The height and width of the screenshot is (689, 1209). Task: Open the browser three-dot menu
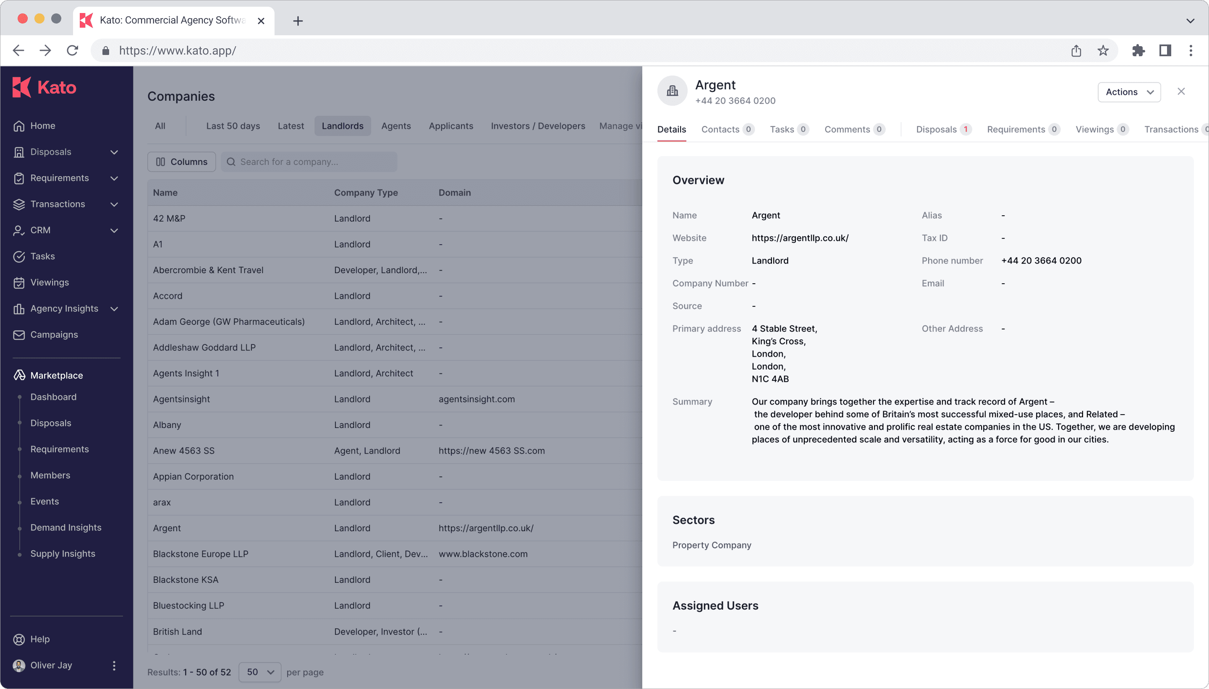point(1191,51)
